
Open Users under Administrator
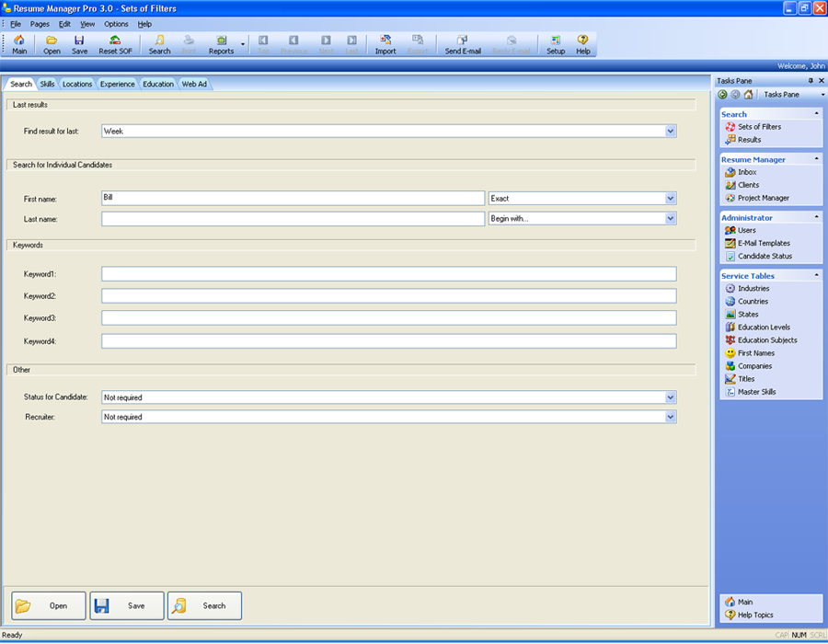click(741, 230)
